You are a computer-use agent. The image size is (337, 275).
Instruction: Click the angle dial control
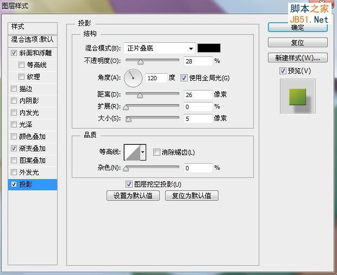pyautogui.click(x=133, y=78)
